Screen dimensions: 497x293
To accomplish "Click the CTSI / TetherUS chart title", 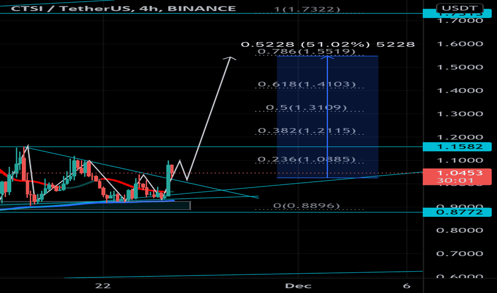I will 123,8.
